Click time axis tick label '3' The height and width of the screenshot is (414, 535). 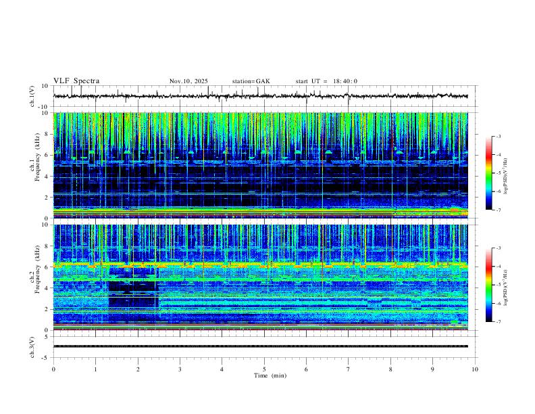180,369
